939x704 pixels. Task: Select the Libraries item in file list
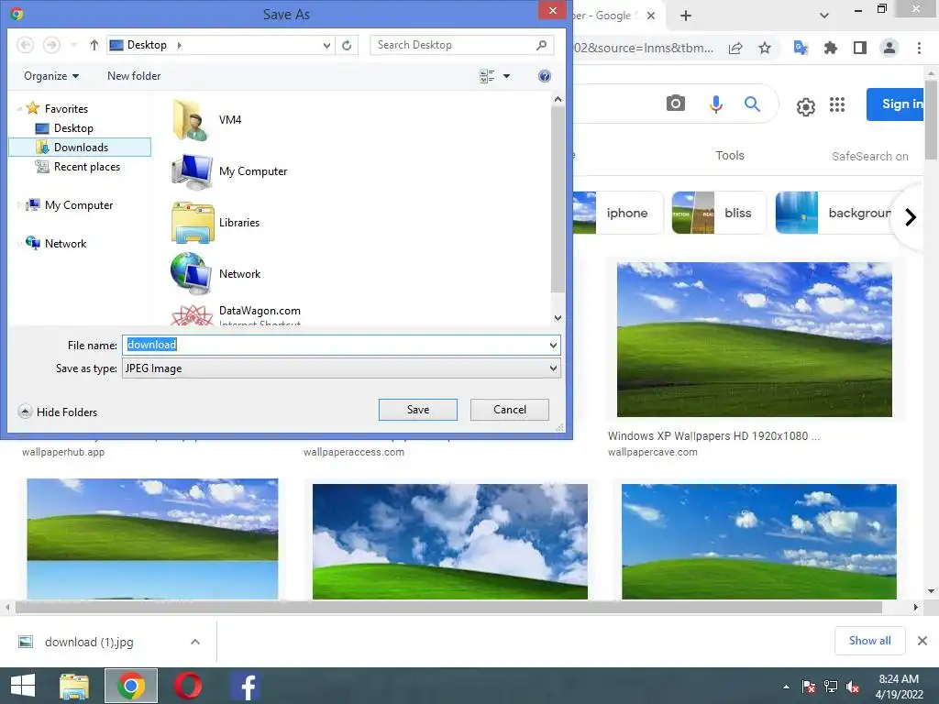coord(215,223)
